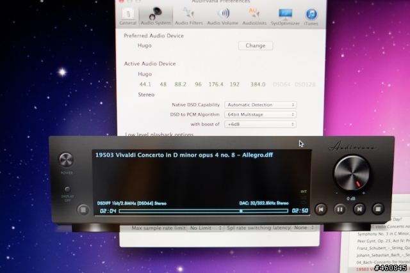The height and width of the screenshot is (273, 410).
Task: Click the Power knob on the player
Action: pyautogui.click(x=66, y=159)
